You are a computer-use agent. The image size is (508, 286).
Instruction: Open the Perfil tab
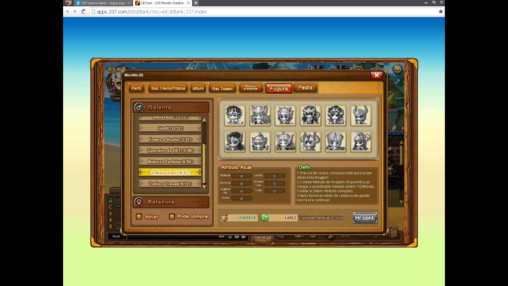pos(136,88)
